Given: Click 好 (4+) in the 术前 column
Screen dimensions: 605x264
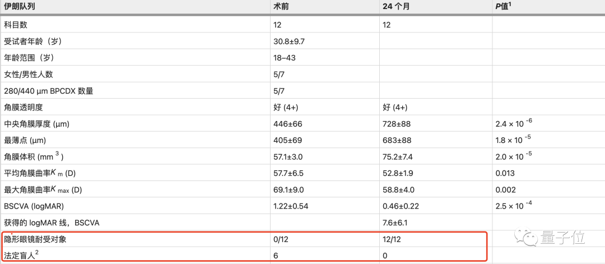Looking at the screenshot, I should click(286, 107).
